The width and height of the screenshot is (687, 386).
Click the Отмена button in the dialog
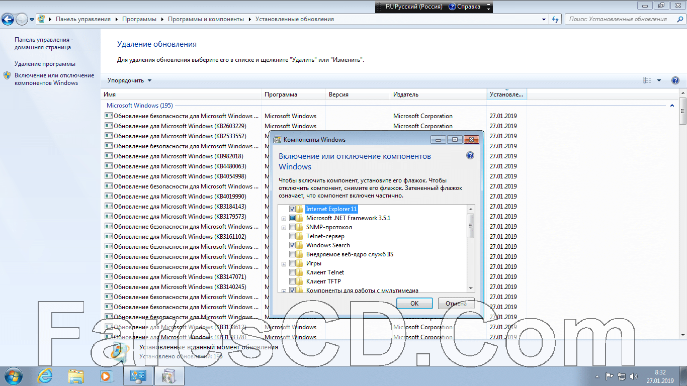pos(456,303)
